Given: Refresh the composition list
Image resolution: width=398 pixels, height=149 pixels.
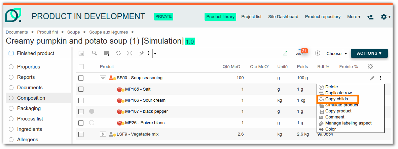Looking at the screenshot, I should coord(118,53).
